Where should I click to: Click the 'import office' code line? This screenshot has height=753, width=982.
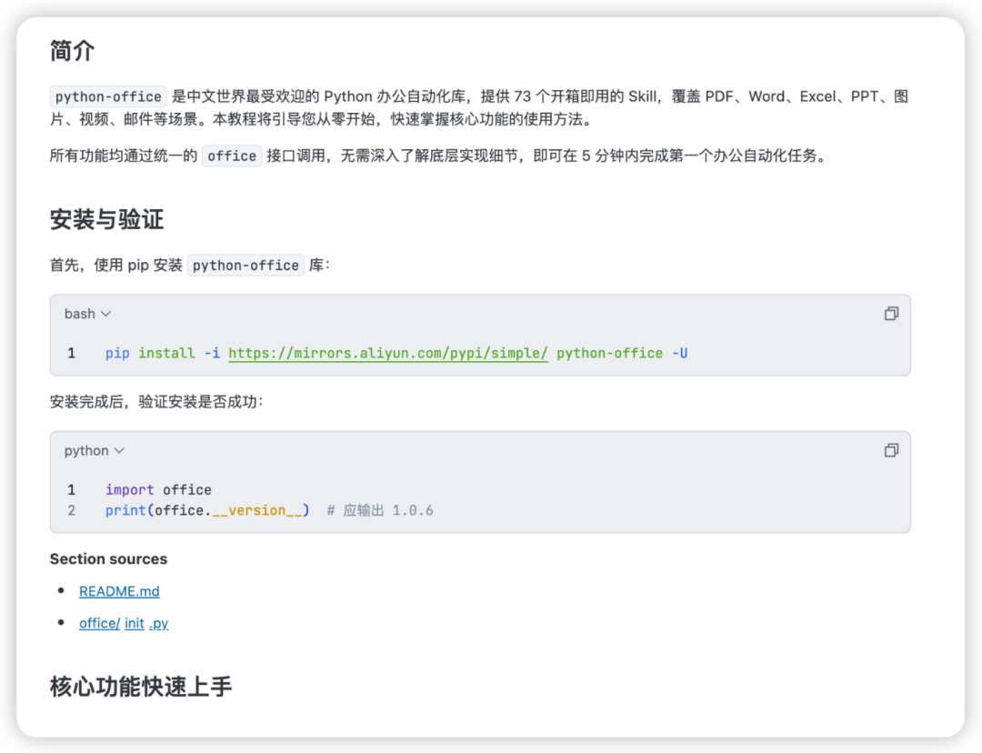click(x=158, y=490)
